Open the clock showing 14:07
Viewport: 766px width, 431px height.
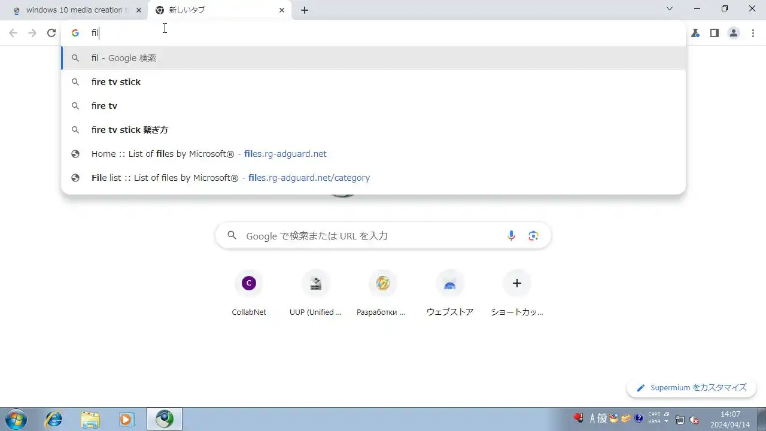(730, 420)
